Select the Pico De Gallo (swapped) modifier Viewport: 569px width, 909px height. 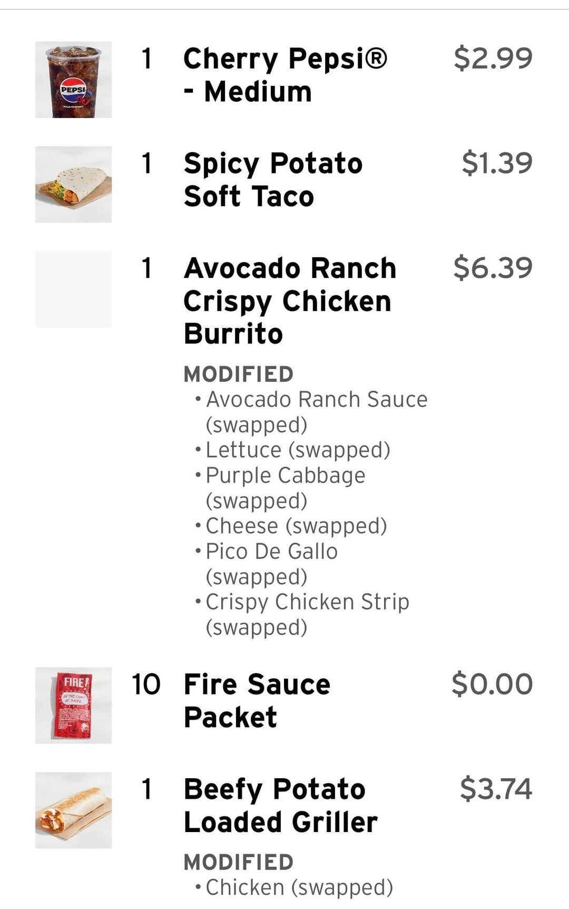(271, 564)
